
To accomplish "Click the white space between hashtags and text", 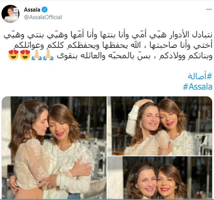I will click(108, 67).
